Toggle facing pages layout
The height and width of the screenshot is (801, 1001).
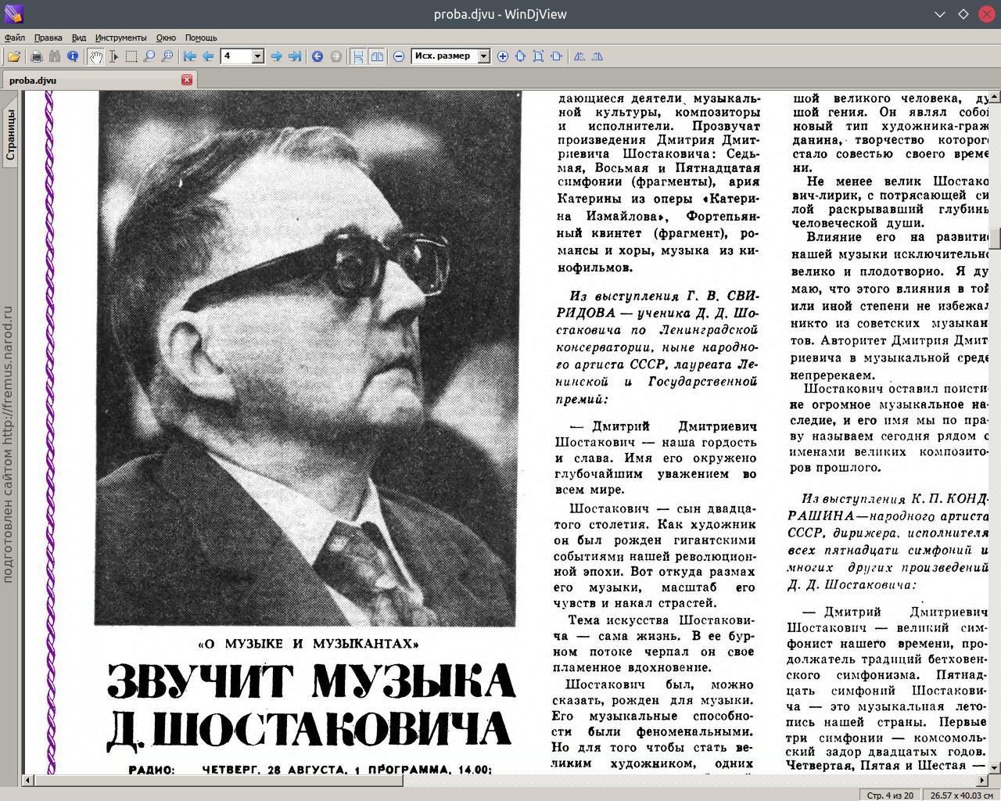point(377,56)
